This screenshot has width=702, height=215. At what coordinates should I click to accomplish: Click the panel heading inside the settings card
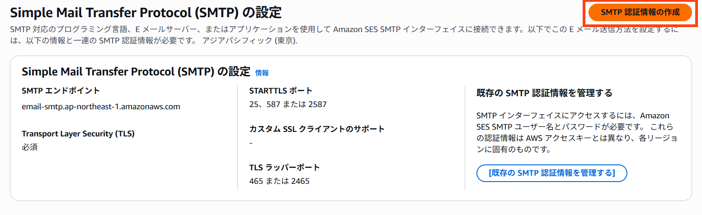(136, 72)
